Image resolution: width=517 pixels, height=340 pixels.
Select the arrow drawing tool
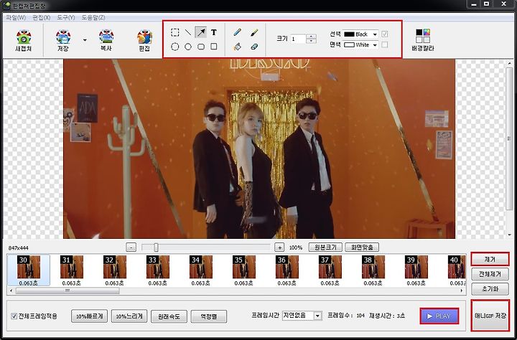tap(201, 32)
